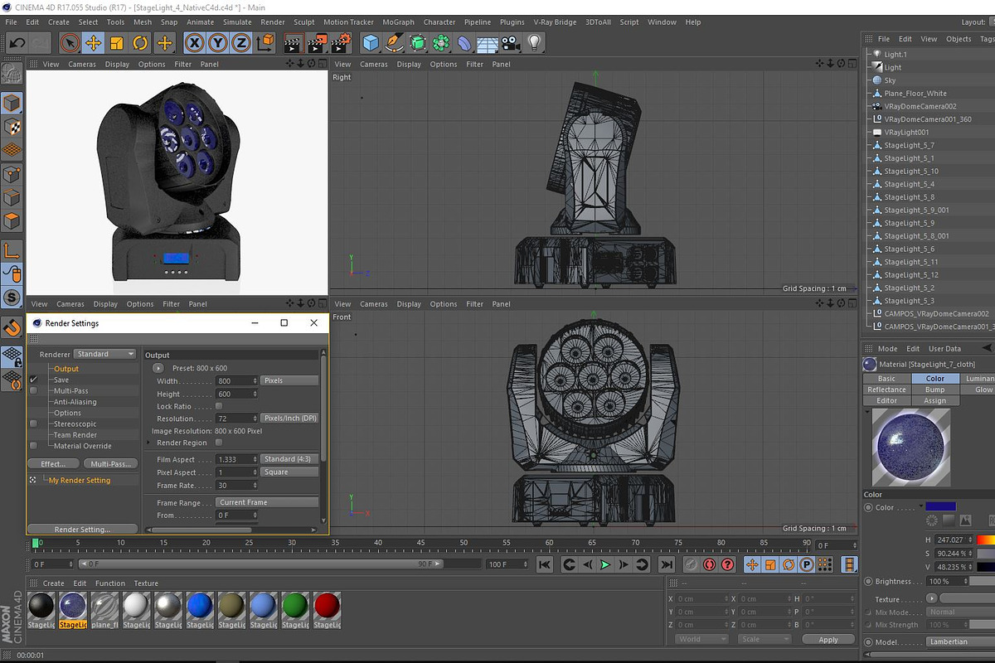
Task: Activate the Rotate tool in top toolbar
Action: point(140,42)
